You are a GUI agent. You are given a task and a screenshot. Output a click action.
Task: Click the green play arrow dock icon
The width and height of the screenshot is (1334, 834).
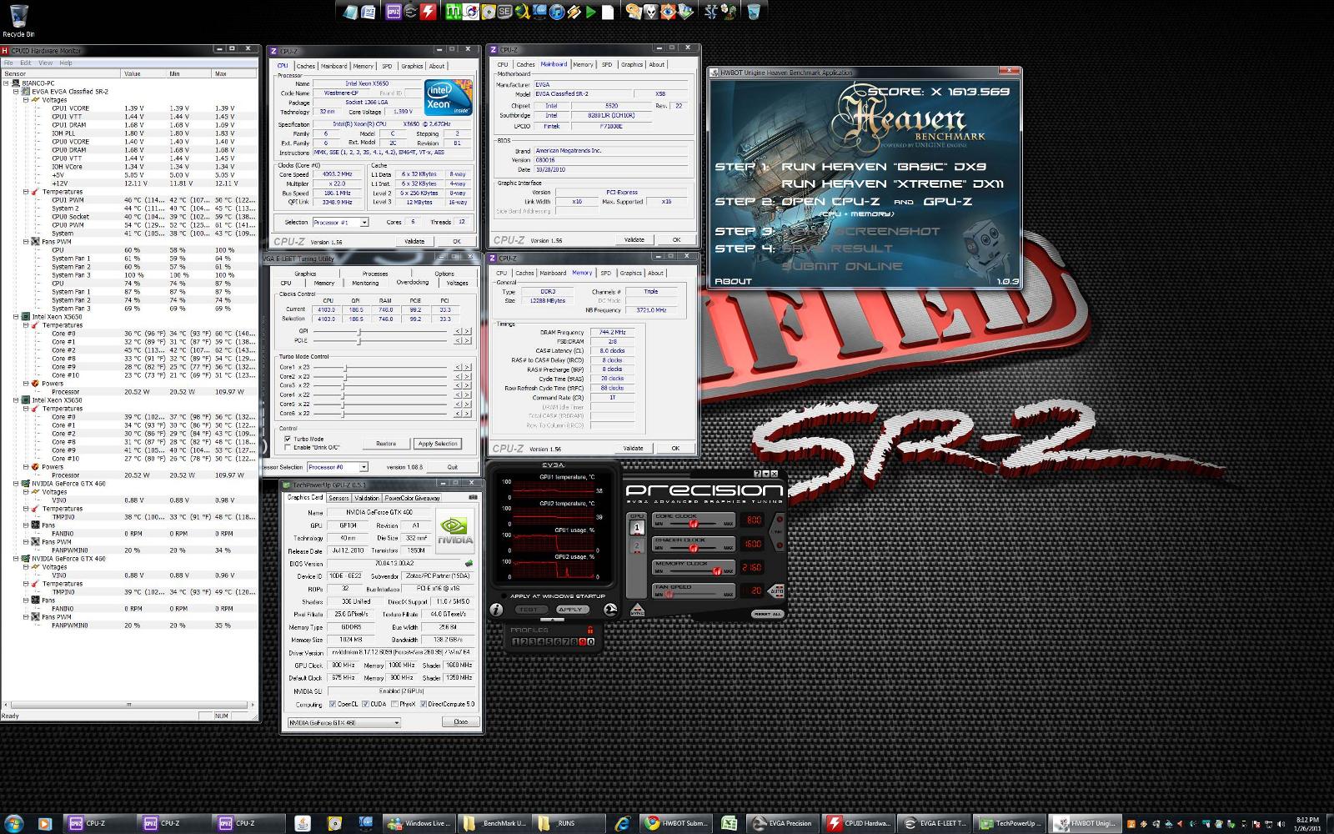(x=590, y=12)
